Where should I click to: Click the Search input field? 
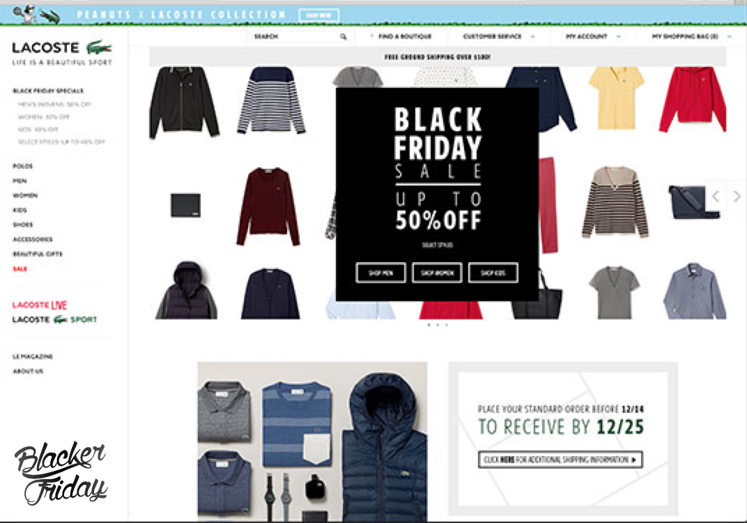(296, 37)
